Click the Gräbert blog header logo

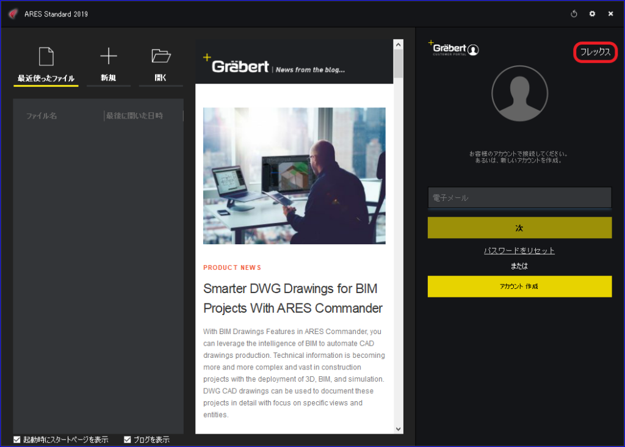tap(236, 64)
